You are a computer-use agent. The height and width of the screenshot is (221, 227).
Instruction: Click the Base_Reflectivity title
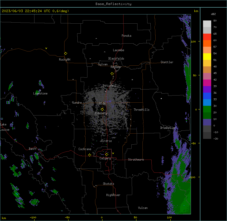coord(113,4)
